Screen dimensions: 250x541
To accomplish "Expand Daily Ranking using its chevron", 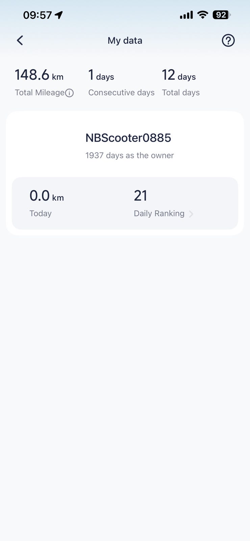I will pos(191,214).
